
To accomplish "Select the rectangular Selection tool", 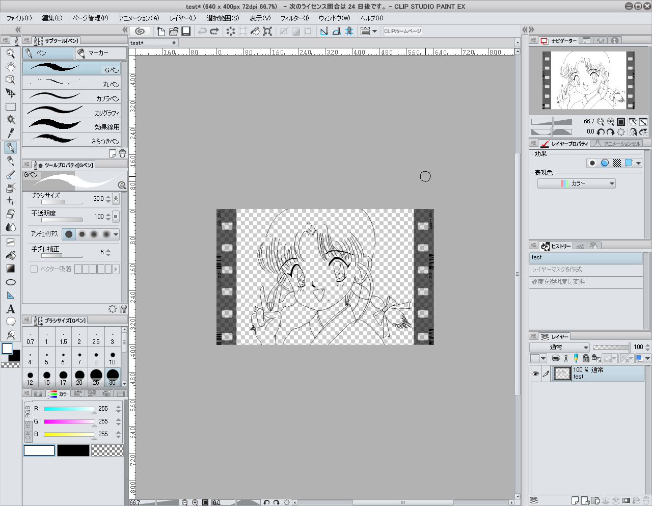I will click(x=10, y=107).
